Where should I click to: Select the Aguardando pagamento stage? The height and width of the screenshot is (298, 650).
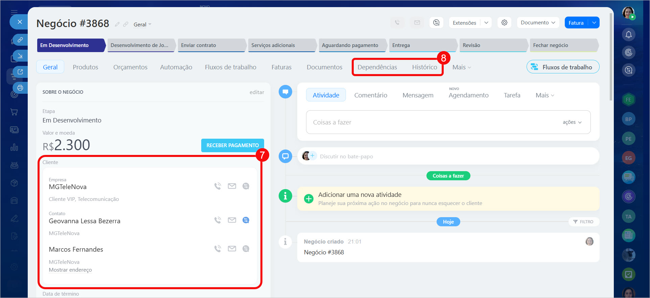pyautogui.click(x=350, y=45)
